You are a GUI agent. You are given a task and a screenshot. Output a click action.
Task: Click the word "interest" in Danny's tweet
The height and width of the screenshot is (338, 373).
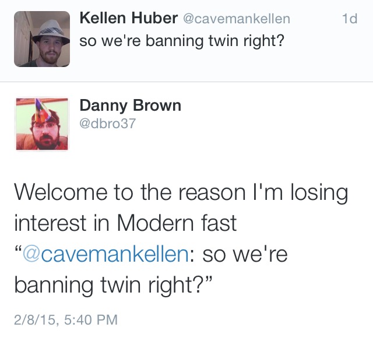point(50,224)
